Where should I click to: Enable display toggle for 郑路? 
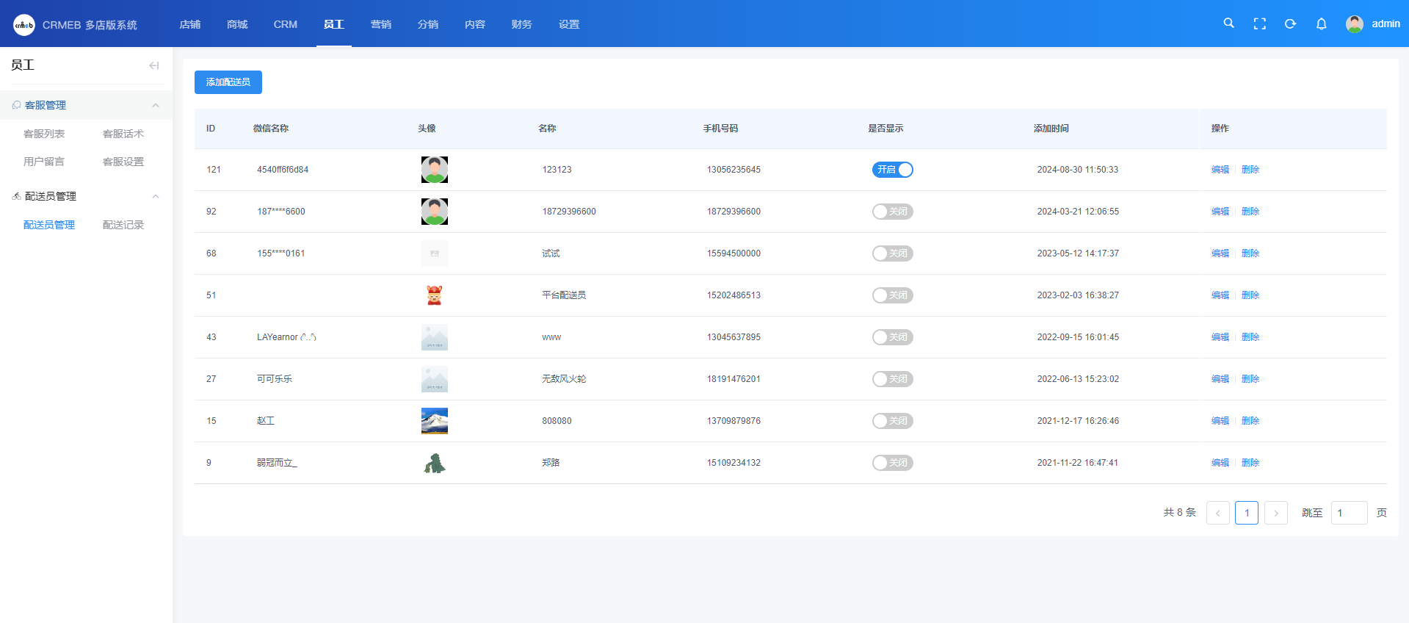(892, 463)
